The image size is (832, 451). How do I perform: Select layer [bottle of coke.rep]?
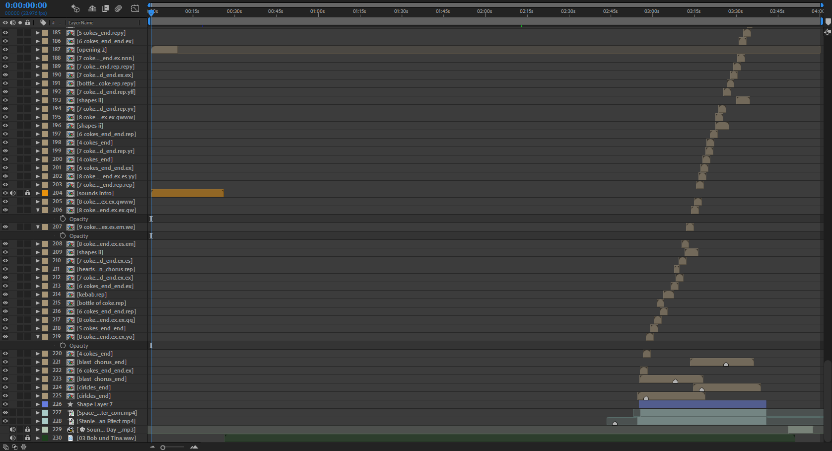(101, 303)
